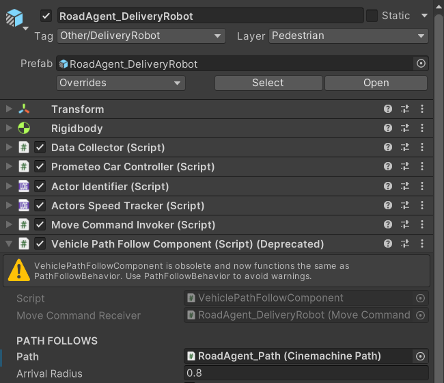Disable the Move Command Invoker checkbox
444x383 pixels.
click(40, 224)
